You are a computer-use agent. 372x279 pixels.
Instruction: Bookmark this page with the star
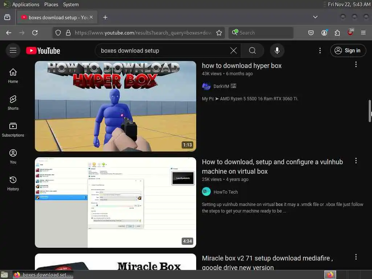219,33
